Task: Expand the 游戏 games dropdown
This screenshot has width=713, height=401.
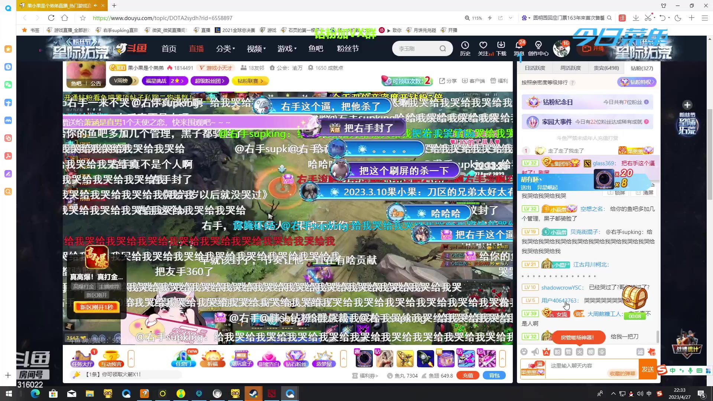Action: coord(287,49)
